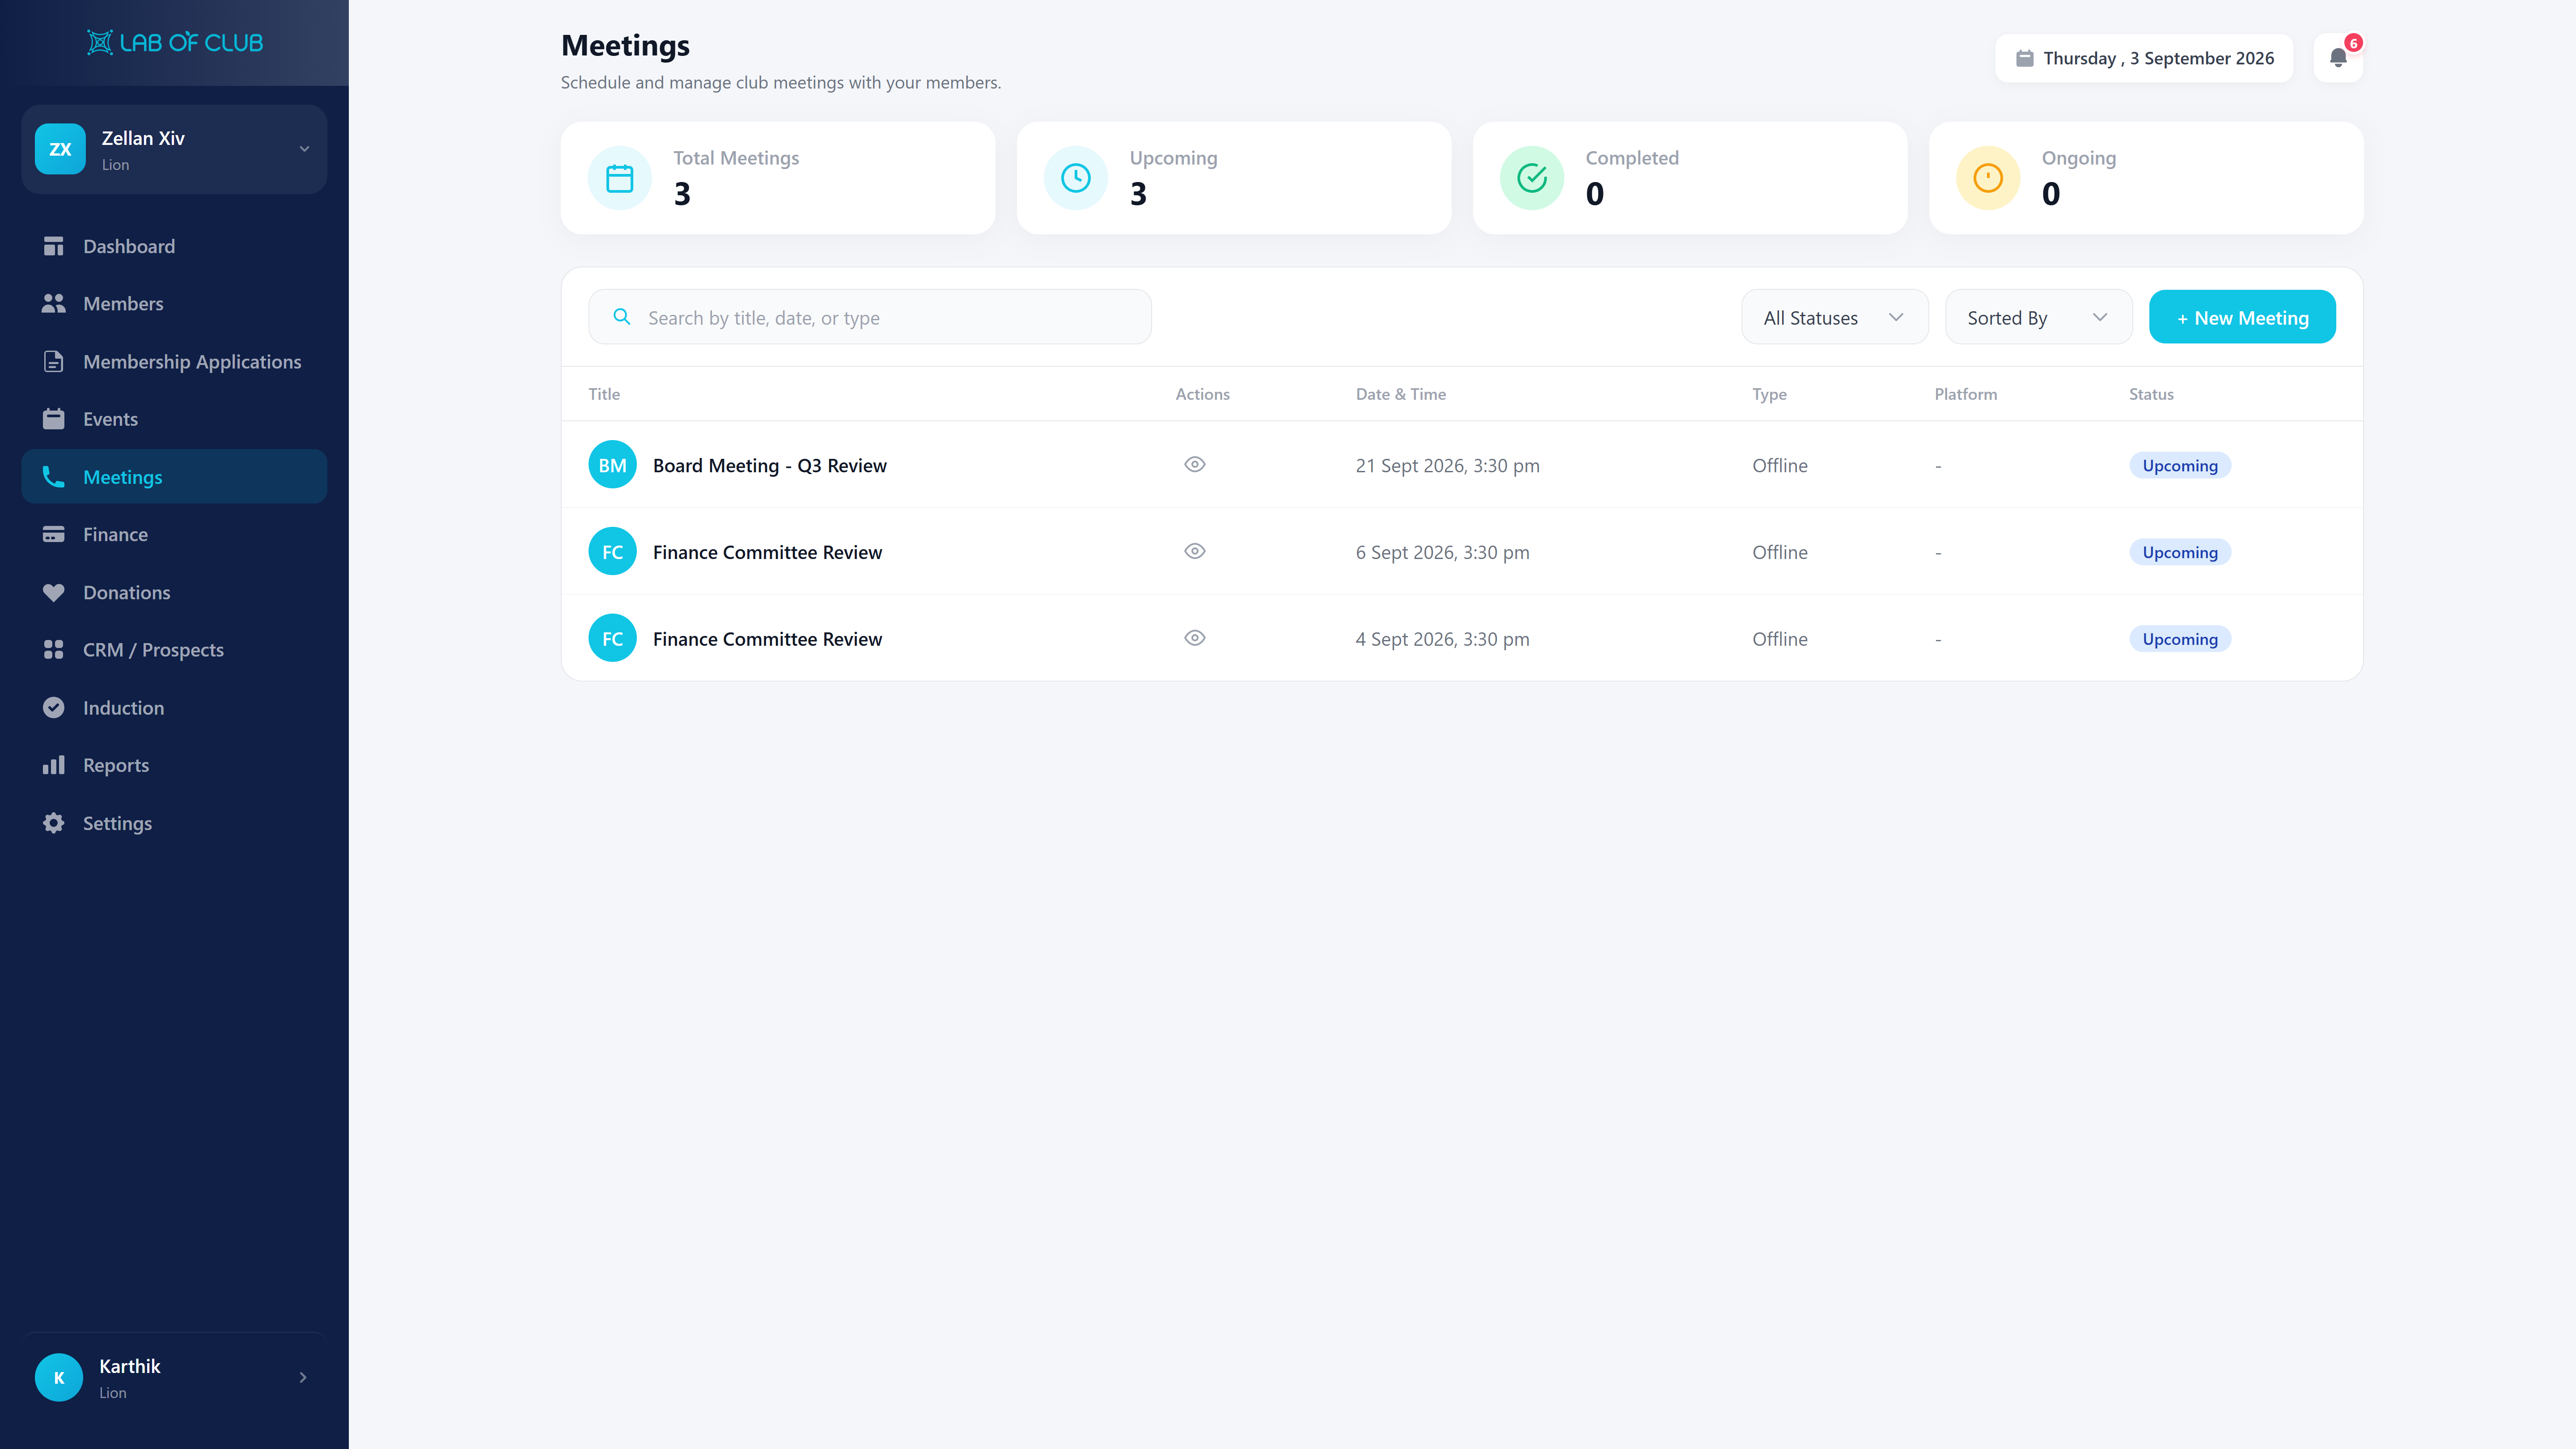The image size is (2576, 1449).
Task: Click the Settings gear icon
Action: (x=54, y=823)
